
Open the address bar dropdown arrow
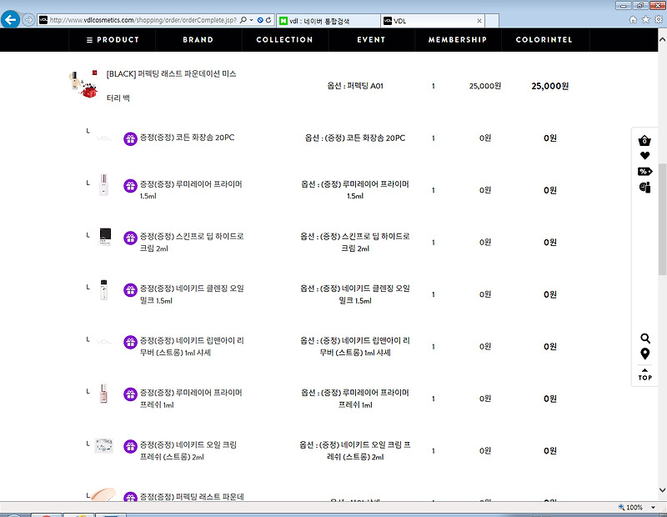pyautogui.click(x=252, y=20)
